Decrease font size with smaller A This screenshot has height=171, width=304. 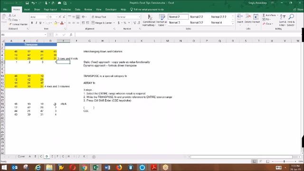click(x=64, y=17)
